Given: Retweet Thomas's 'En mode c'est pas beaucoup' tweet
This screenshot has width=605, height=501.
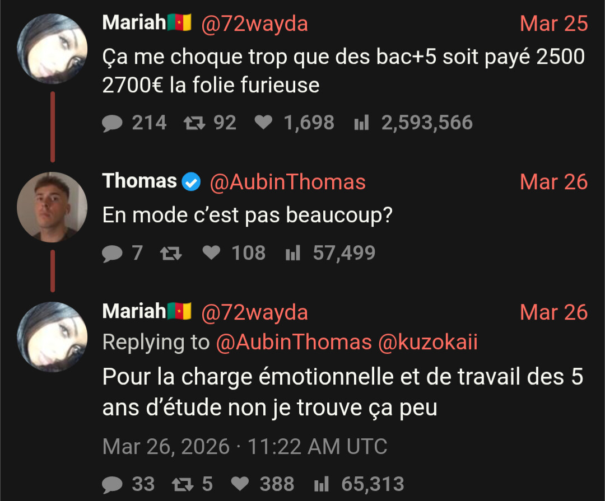Looking at the screenshot, I should pos(171,254).
